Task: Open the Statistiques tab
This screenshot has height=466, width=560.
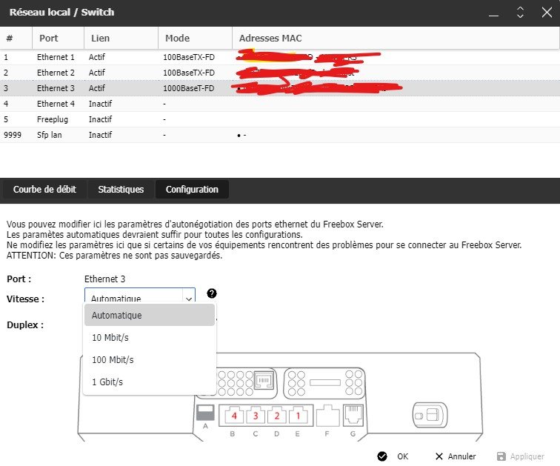Action: click(121, 190)
